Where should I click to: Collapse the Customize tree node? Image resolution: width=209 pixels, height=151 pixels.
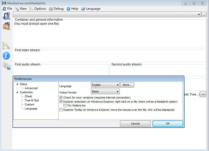17,92
